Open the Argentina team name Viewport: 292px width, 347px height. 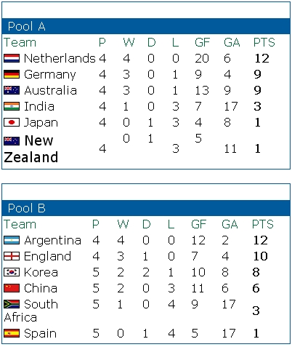pyautogui.click(x=52, y=241)
